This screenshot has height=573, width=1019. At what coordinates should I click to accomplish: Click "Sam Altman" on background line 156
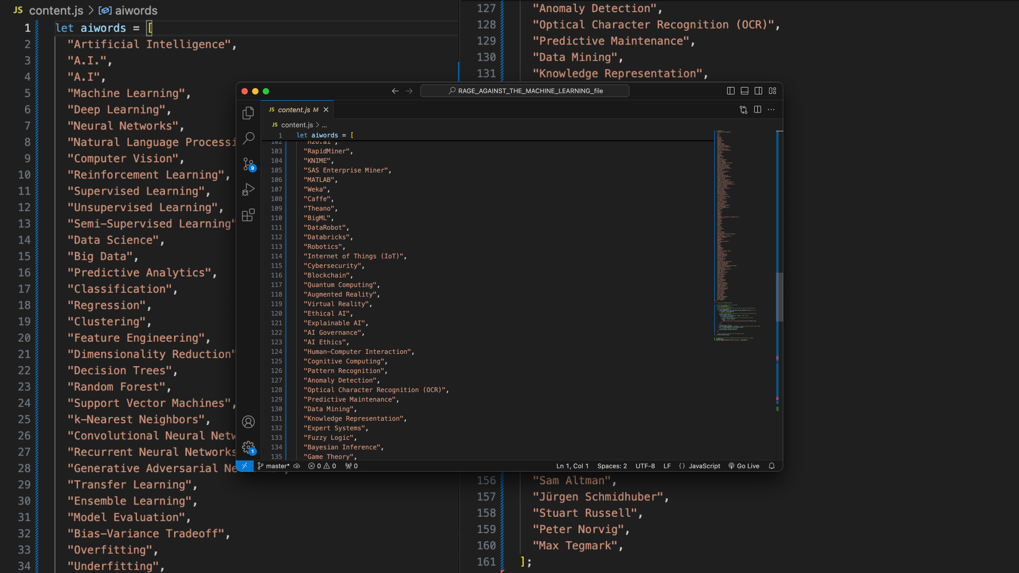click(572, 481)
